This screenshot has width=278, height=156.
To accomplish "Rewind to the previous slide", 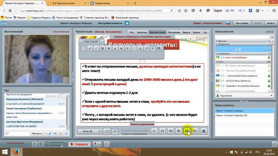I will coord(171,131).
